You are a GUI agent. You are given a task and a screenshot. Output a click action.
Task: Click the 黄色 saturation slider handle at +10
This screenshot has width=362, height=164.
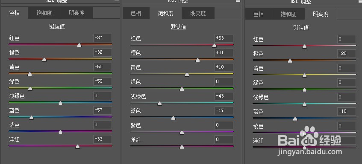(187, 75)
